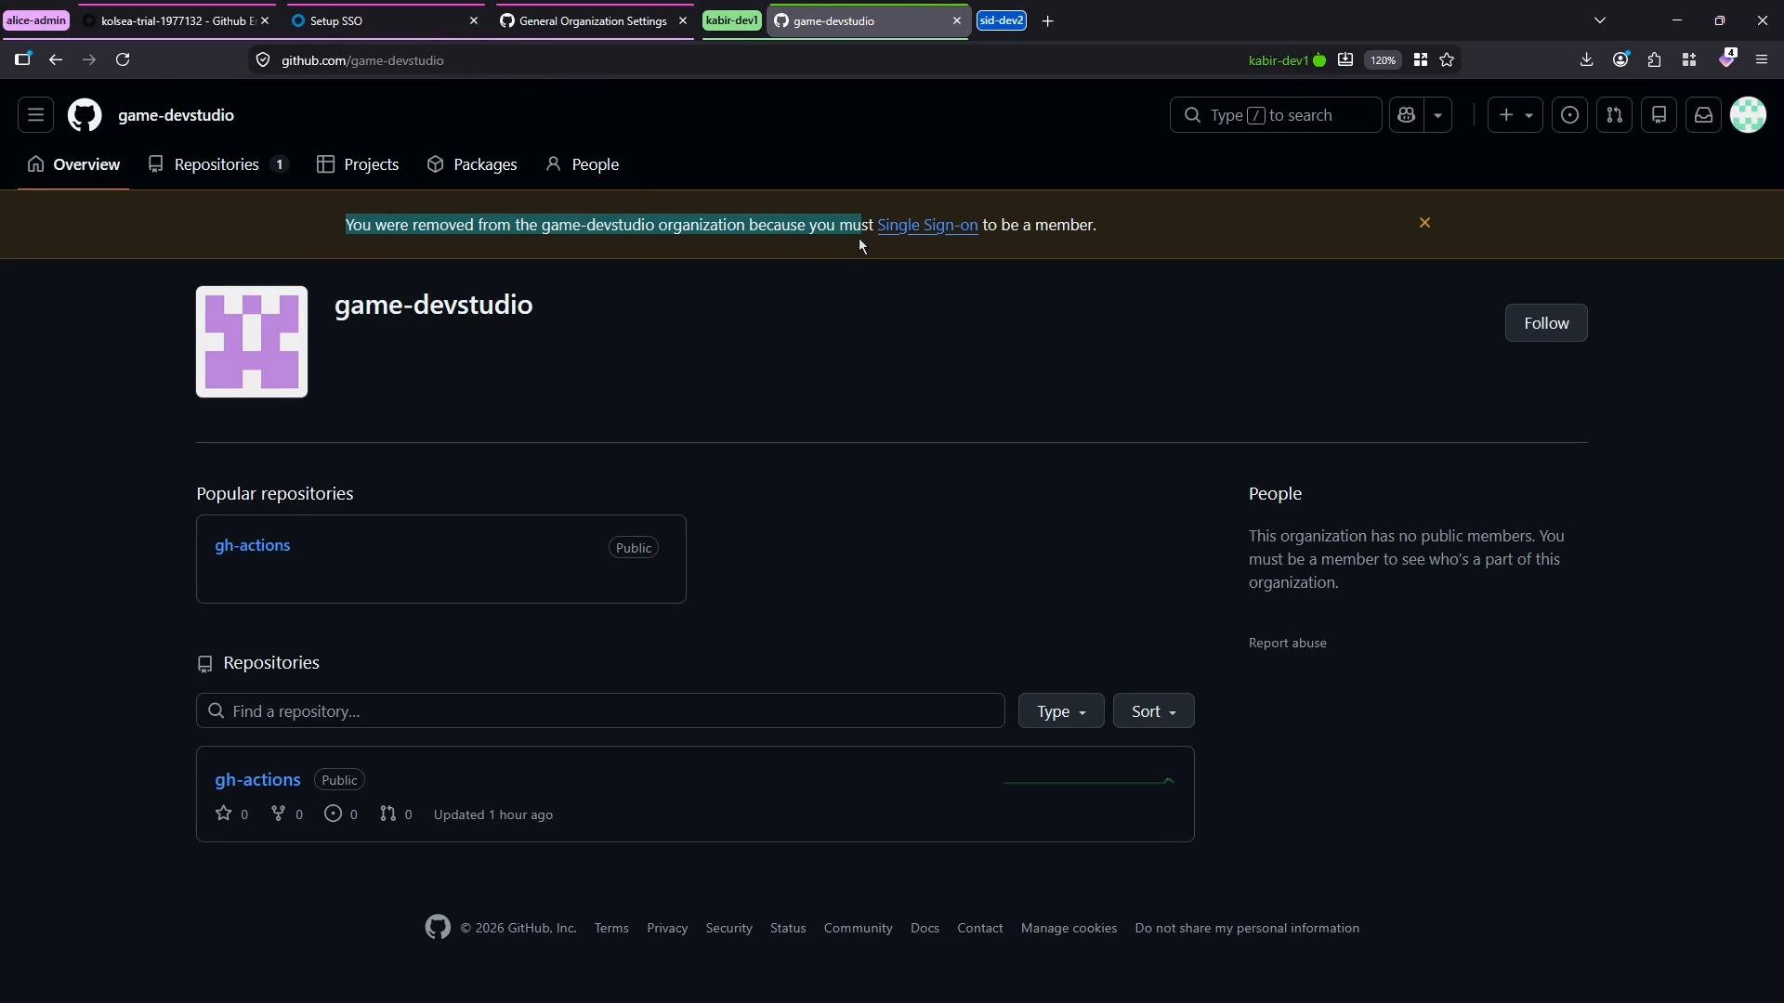Open the Projects tab
The image size is (1784, 1003).
pos(358,164)
